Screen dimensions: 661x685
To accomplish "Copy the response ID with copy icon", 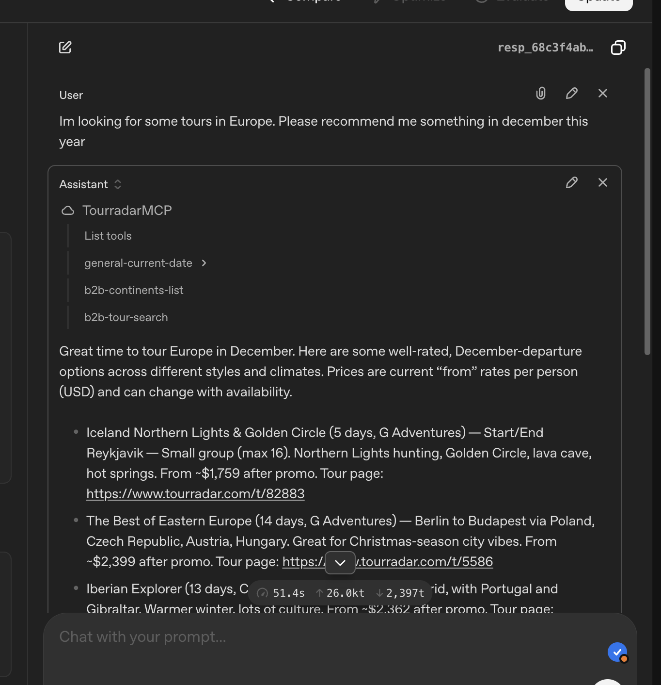I will tap(618, 48).
